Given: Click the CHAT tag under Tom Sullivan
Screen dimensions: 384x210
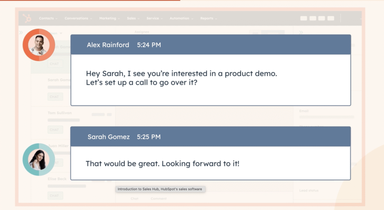Looking at the screenshot, I should 54,130.
